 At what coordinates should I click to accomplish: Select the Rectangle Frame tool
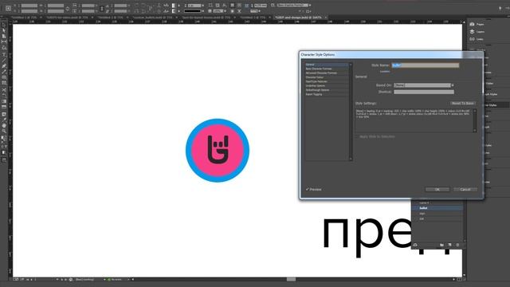[4, 77]
